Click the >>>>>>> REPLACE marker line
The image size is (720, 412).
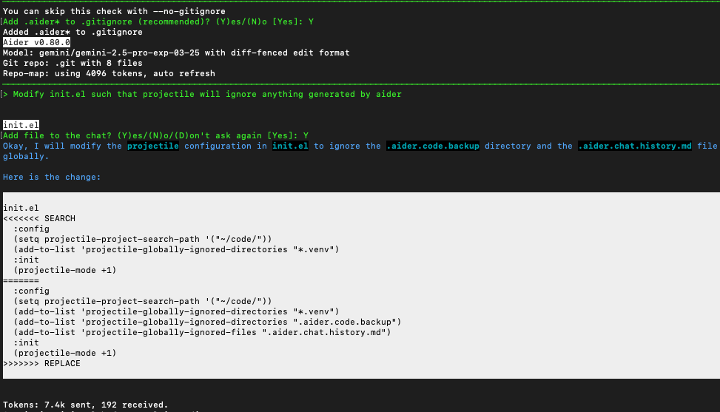click(41, 363)
